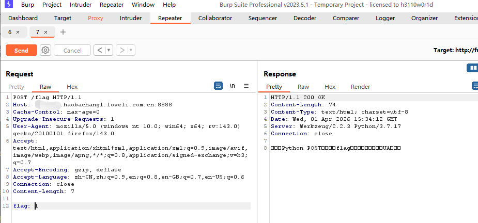This screenshot has width=478, height=223.
Task: Switch Response view to Render
Action: [x=360, y=87]
